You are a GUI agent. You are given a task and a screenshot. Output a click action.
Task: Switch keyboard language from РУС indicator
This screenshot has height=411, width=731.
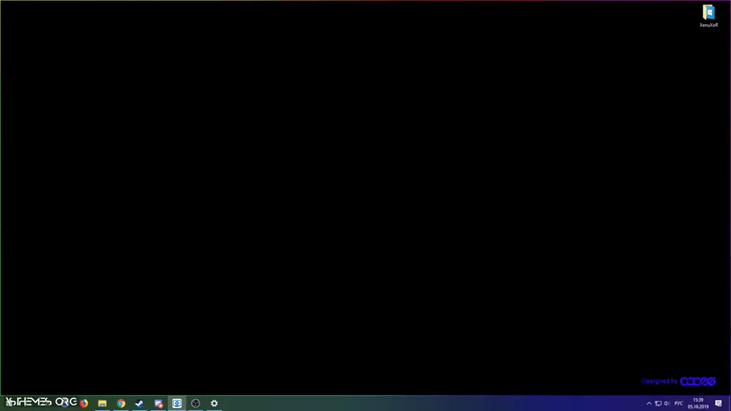click(x=678, y=403)
